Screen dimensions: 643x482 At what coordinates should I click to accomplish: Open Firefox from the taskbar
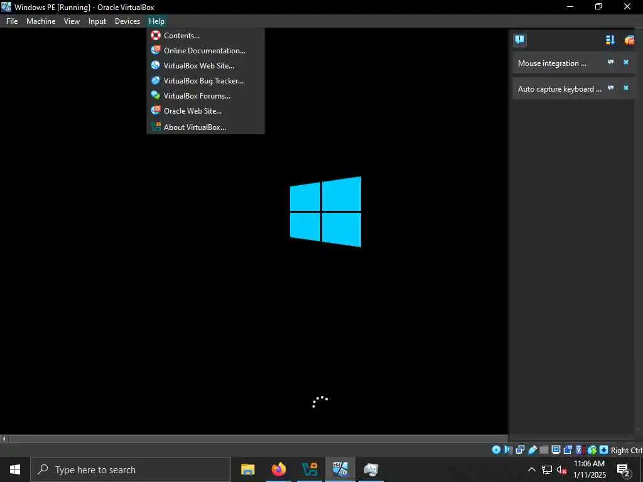click(x=278, y=469)
